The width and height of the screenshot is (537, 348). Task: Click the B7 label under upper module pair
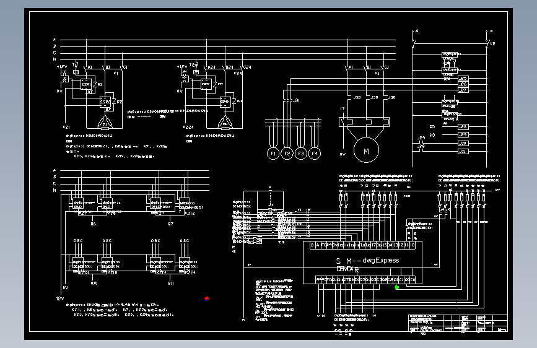click(x=170, y=224)
